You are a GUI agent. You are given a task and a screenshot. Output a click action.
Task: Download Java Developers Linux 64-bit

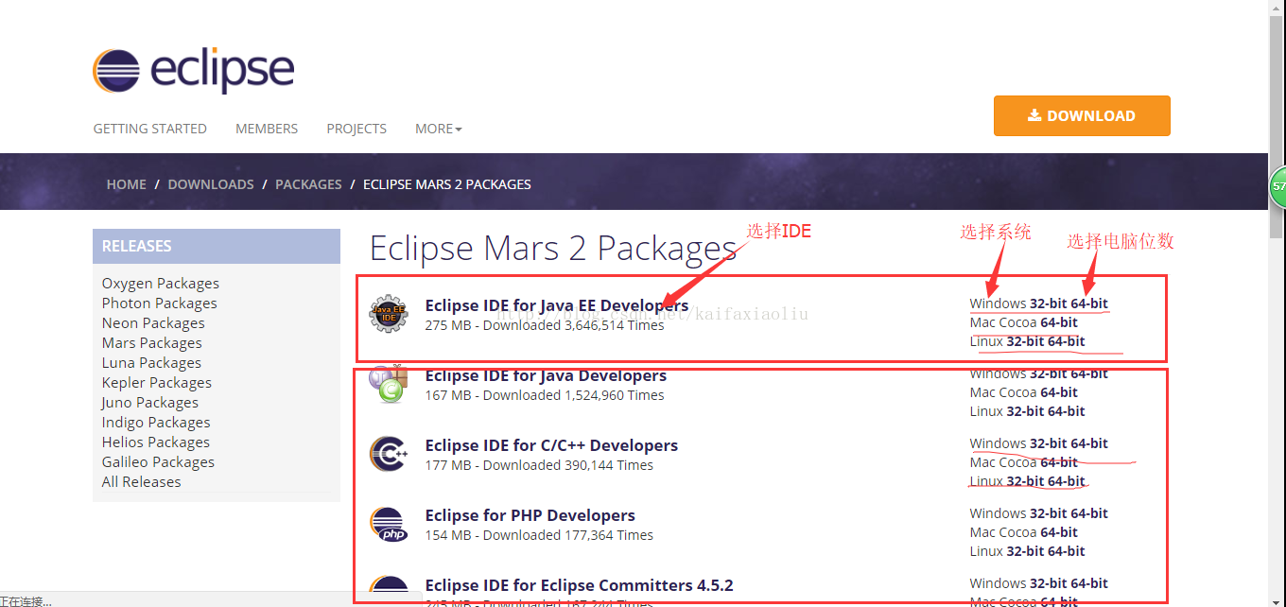point(1067,411)
